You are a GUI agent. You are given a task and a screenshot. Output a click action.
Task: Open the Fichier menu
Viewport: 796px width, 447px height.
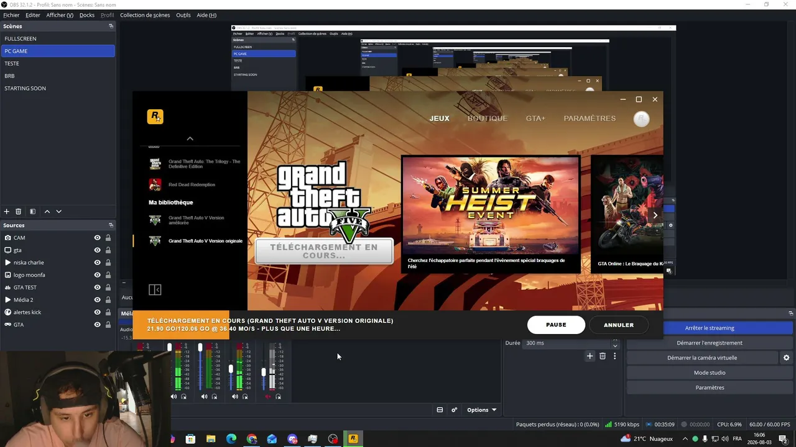point(11,15)
